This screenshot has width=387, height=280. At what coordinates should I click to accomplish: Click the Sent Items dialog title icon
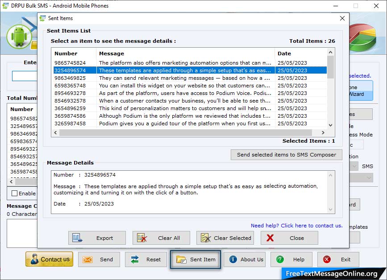pos(42,18)
